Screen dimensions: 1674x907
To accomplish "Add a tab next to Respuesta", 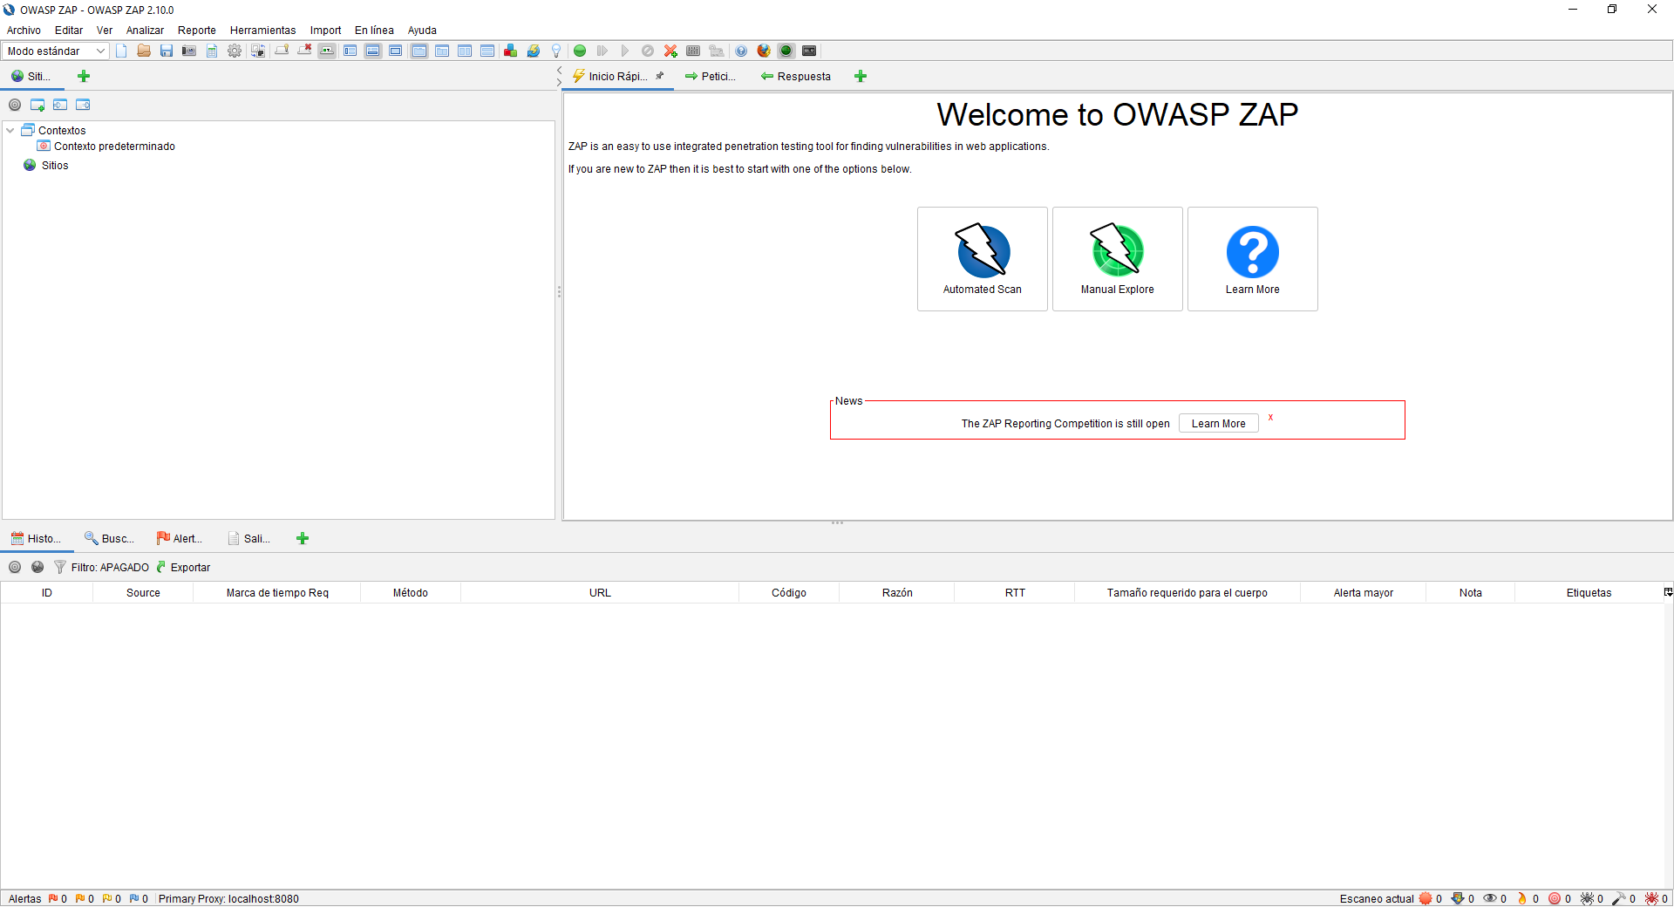I will pos(861,76).
